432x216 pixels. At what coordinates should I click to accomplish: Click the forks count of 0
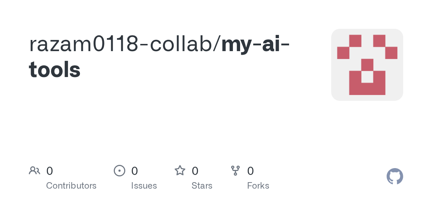click(x=251, y=171)
